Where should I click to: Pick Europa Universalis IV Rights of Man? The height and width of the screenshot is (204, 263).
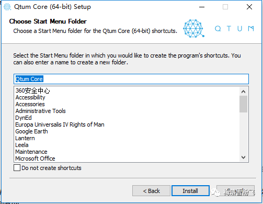[60, 124]
